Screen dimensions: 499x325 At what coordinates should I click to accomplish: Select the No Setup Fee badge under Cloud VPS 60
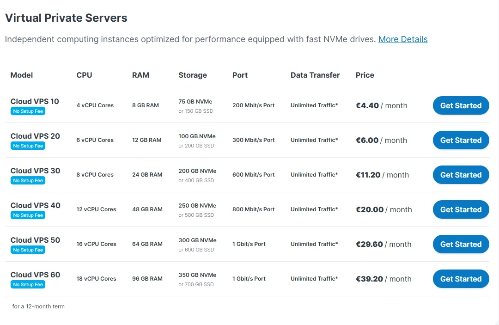tap(28, 285)
